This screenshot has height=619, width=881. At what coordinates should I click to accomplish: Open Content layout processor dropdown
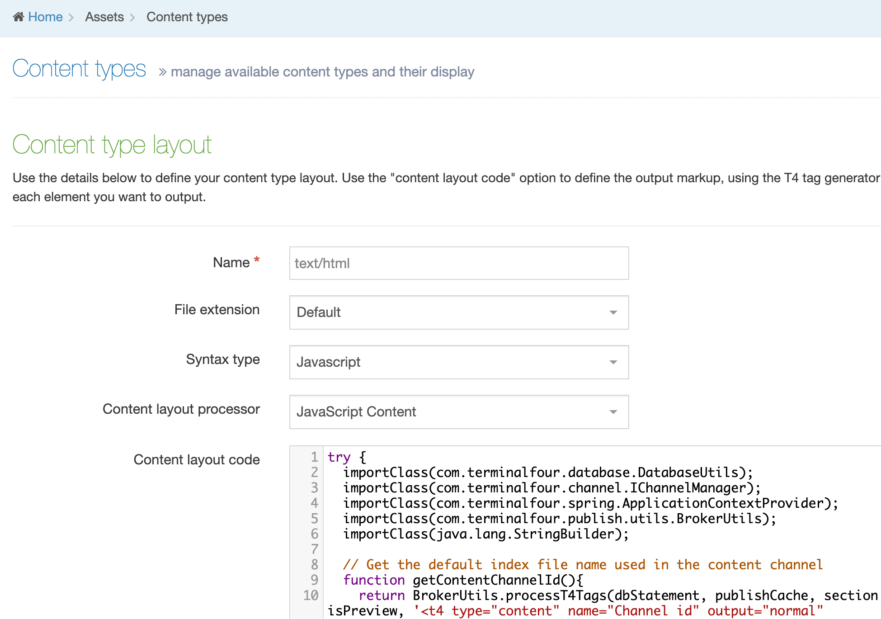452,412
